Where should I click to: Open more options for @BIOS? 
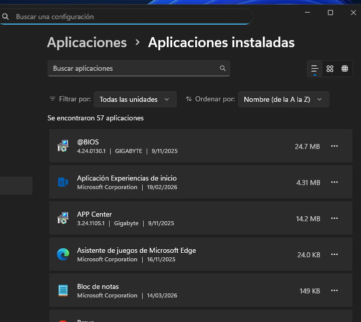[x=334, y=146]
